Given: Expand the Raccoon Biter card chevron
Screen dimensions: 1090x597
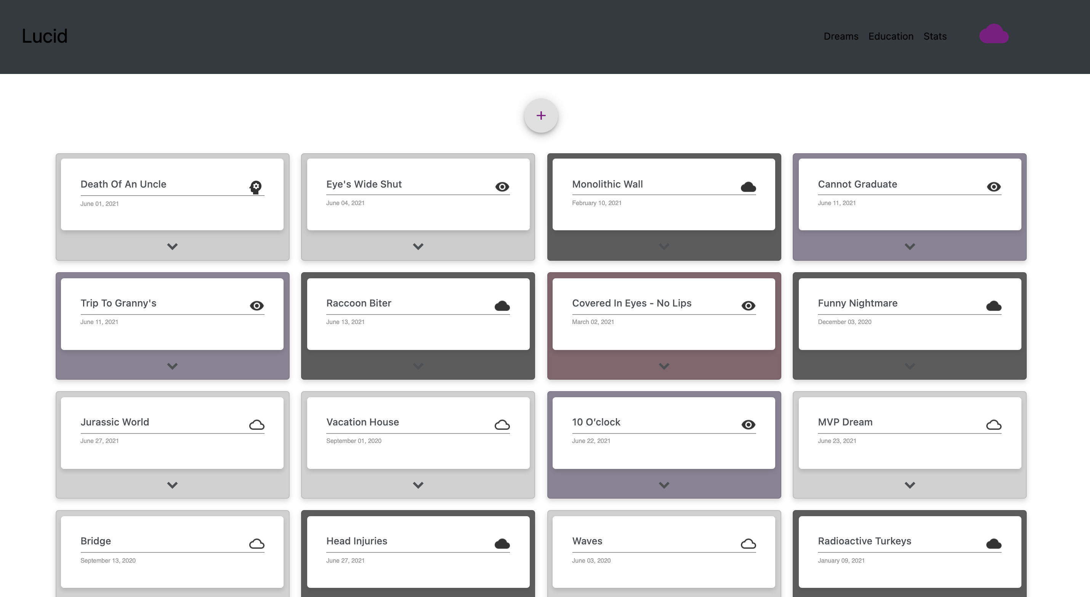Looking at the screenshot, I should 418,366.
